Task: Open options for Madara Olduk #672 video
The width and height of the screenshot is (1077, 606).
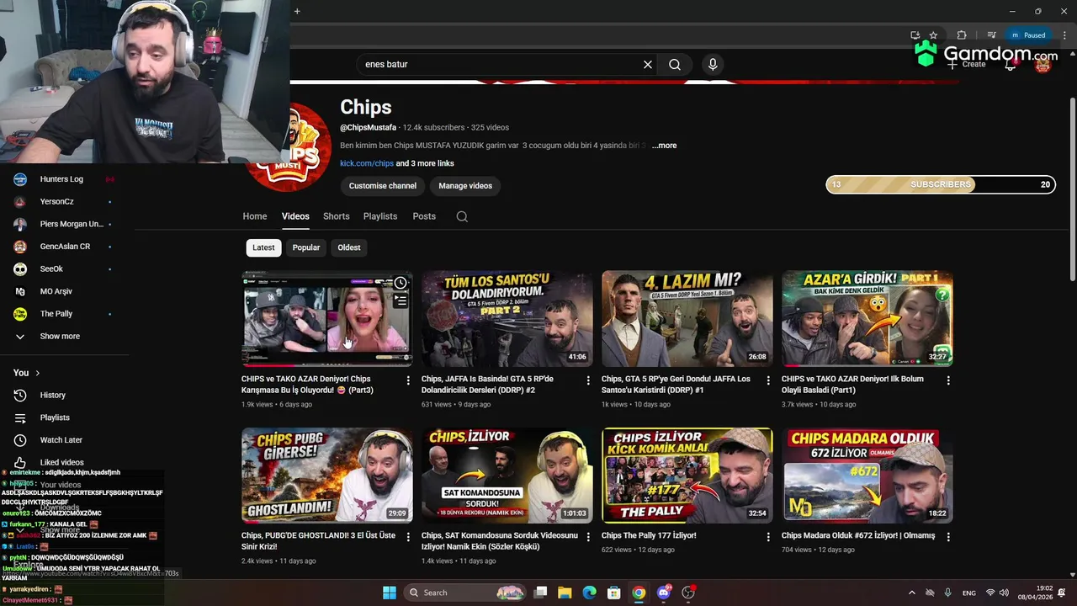Action: point(948,537)
